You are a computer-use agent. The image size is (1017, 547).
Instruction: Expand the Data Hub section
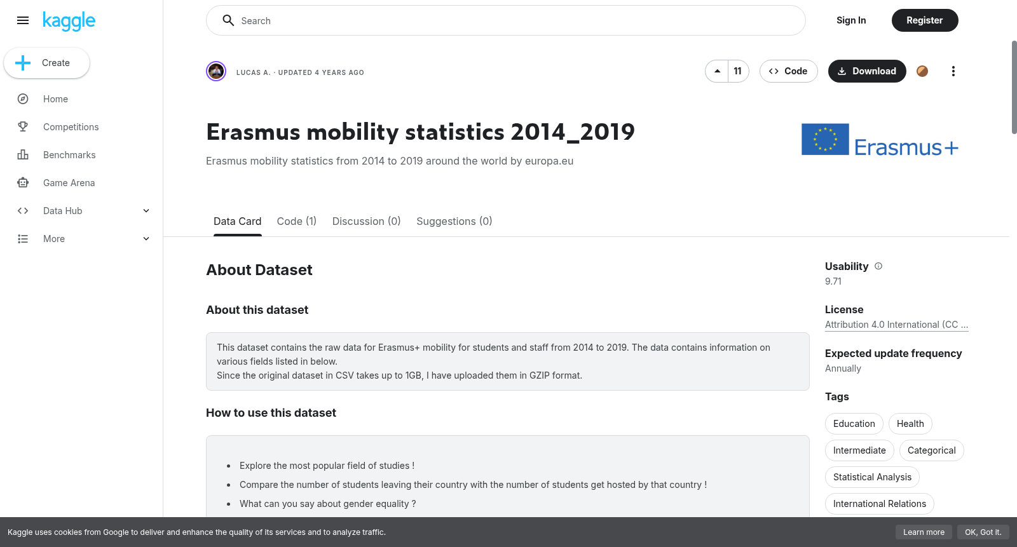[x=146, y=211]
